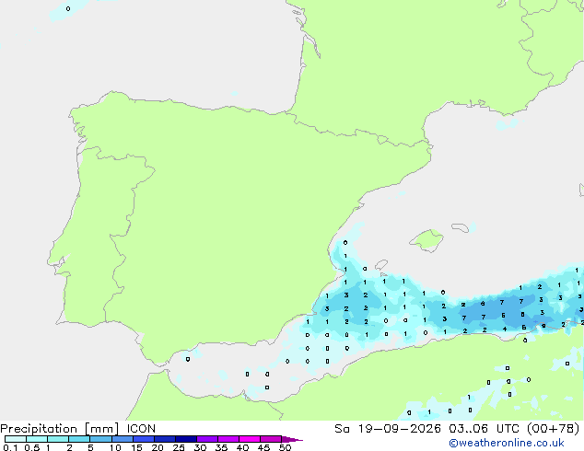Image resolution: width=584 pixels, height=451 pixels.
Task: Click the Ibiza island outline
Action: [381, 264]
